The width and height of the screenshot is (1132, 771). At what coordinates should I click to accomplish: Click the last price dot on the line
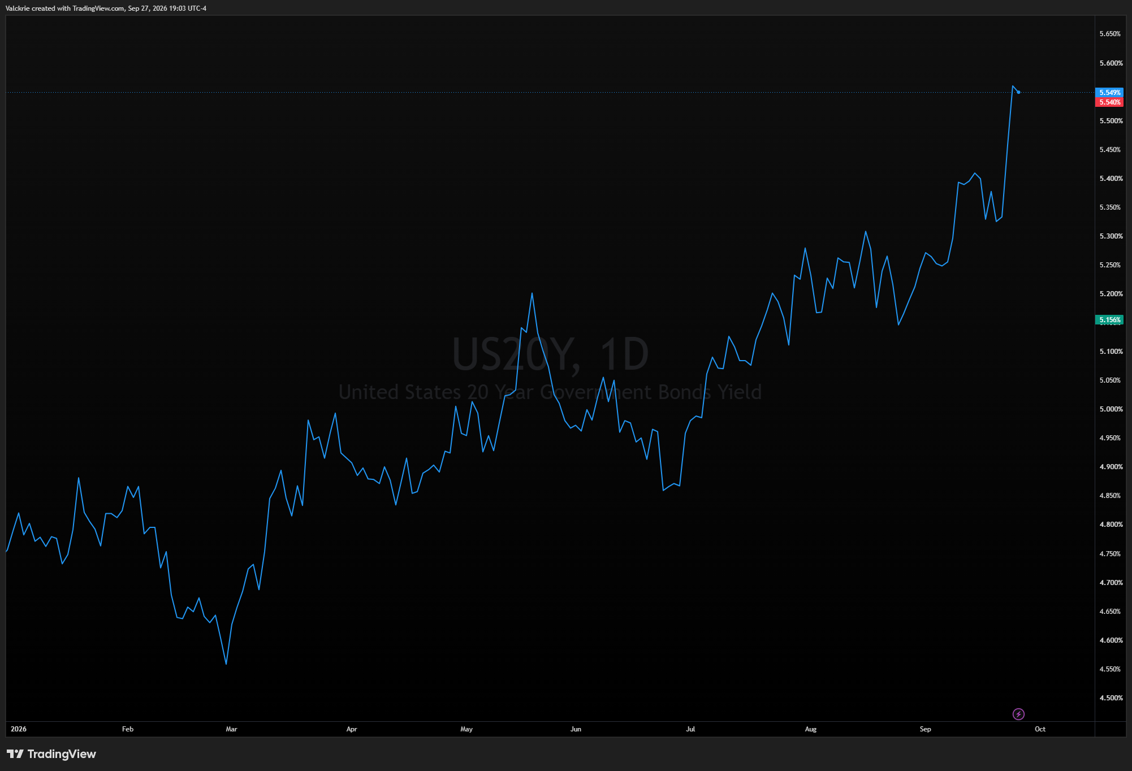[x=1018, y=92]
